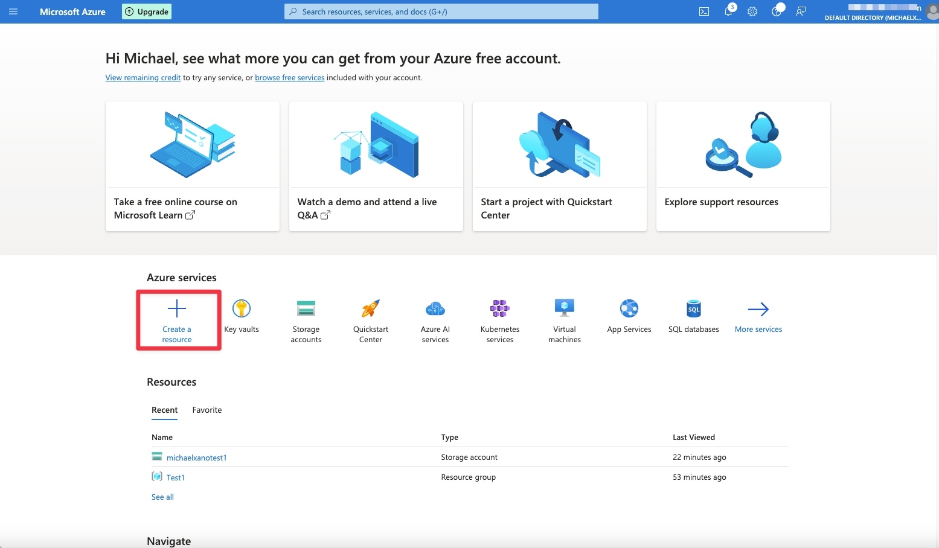The height and width of the screenshot is (548, 939).
Task: Click the 53 minutes ago cell
Action: tap(699, 477)
